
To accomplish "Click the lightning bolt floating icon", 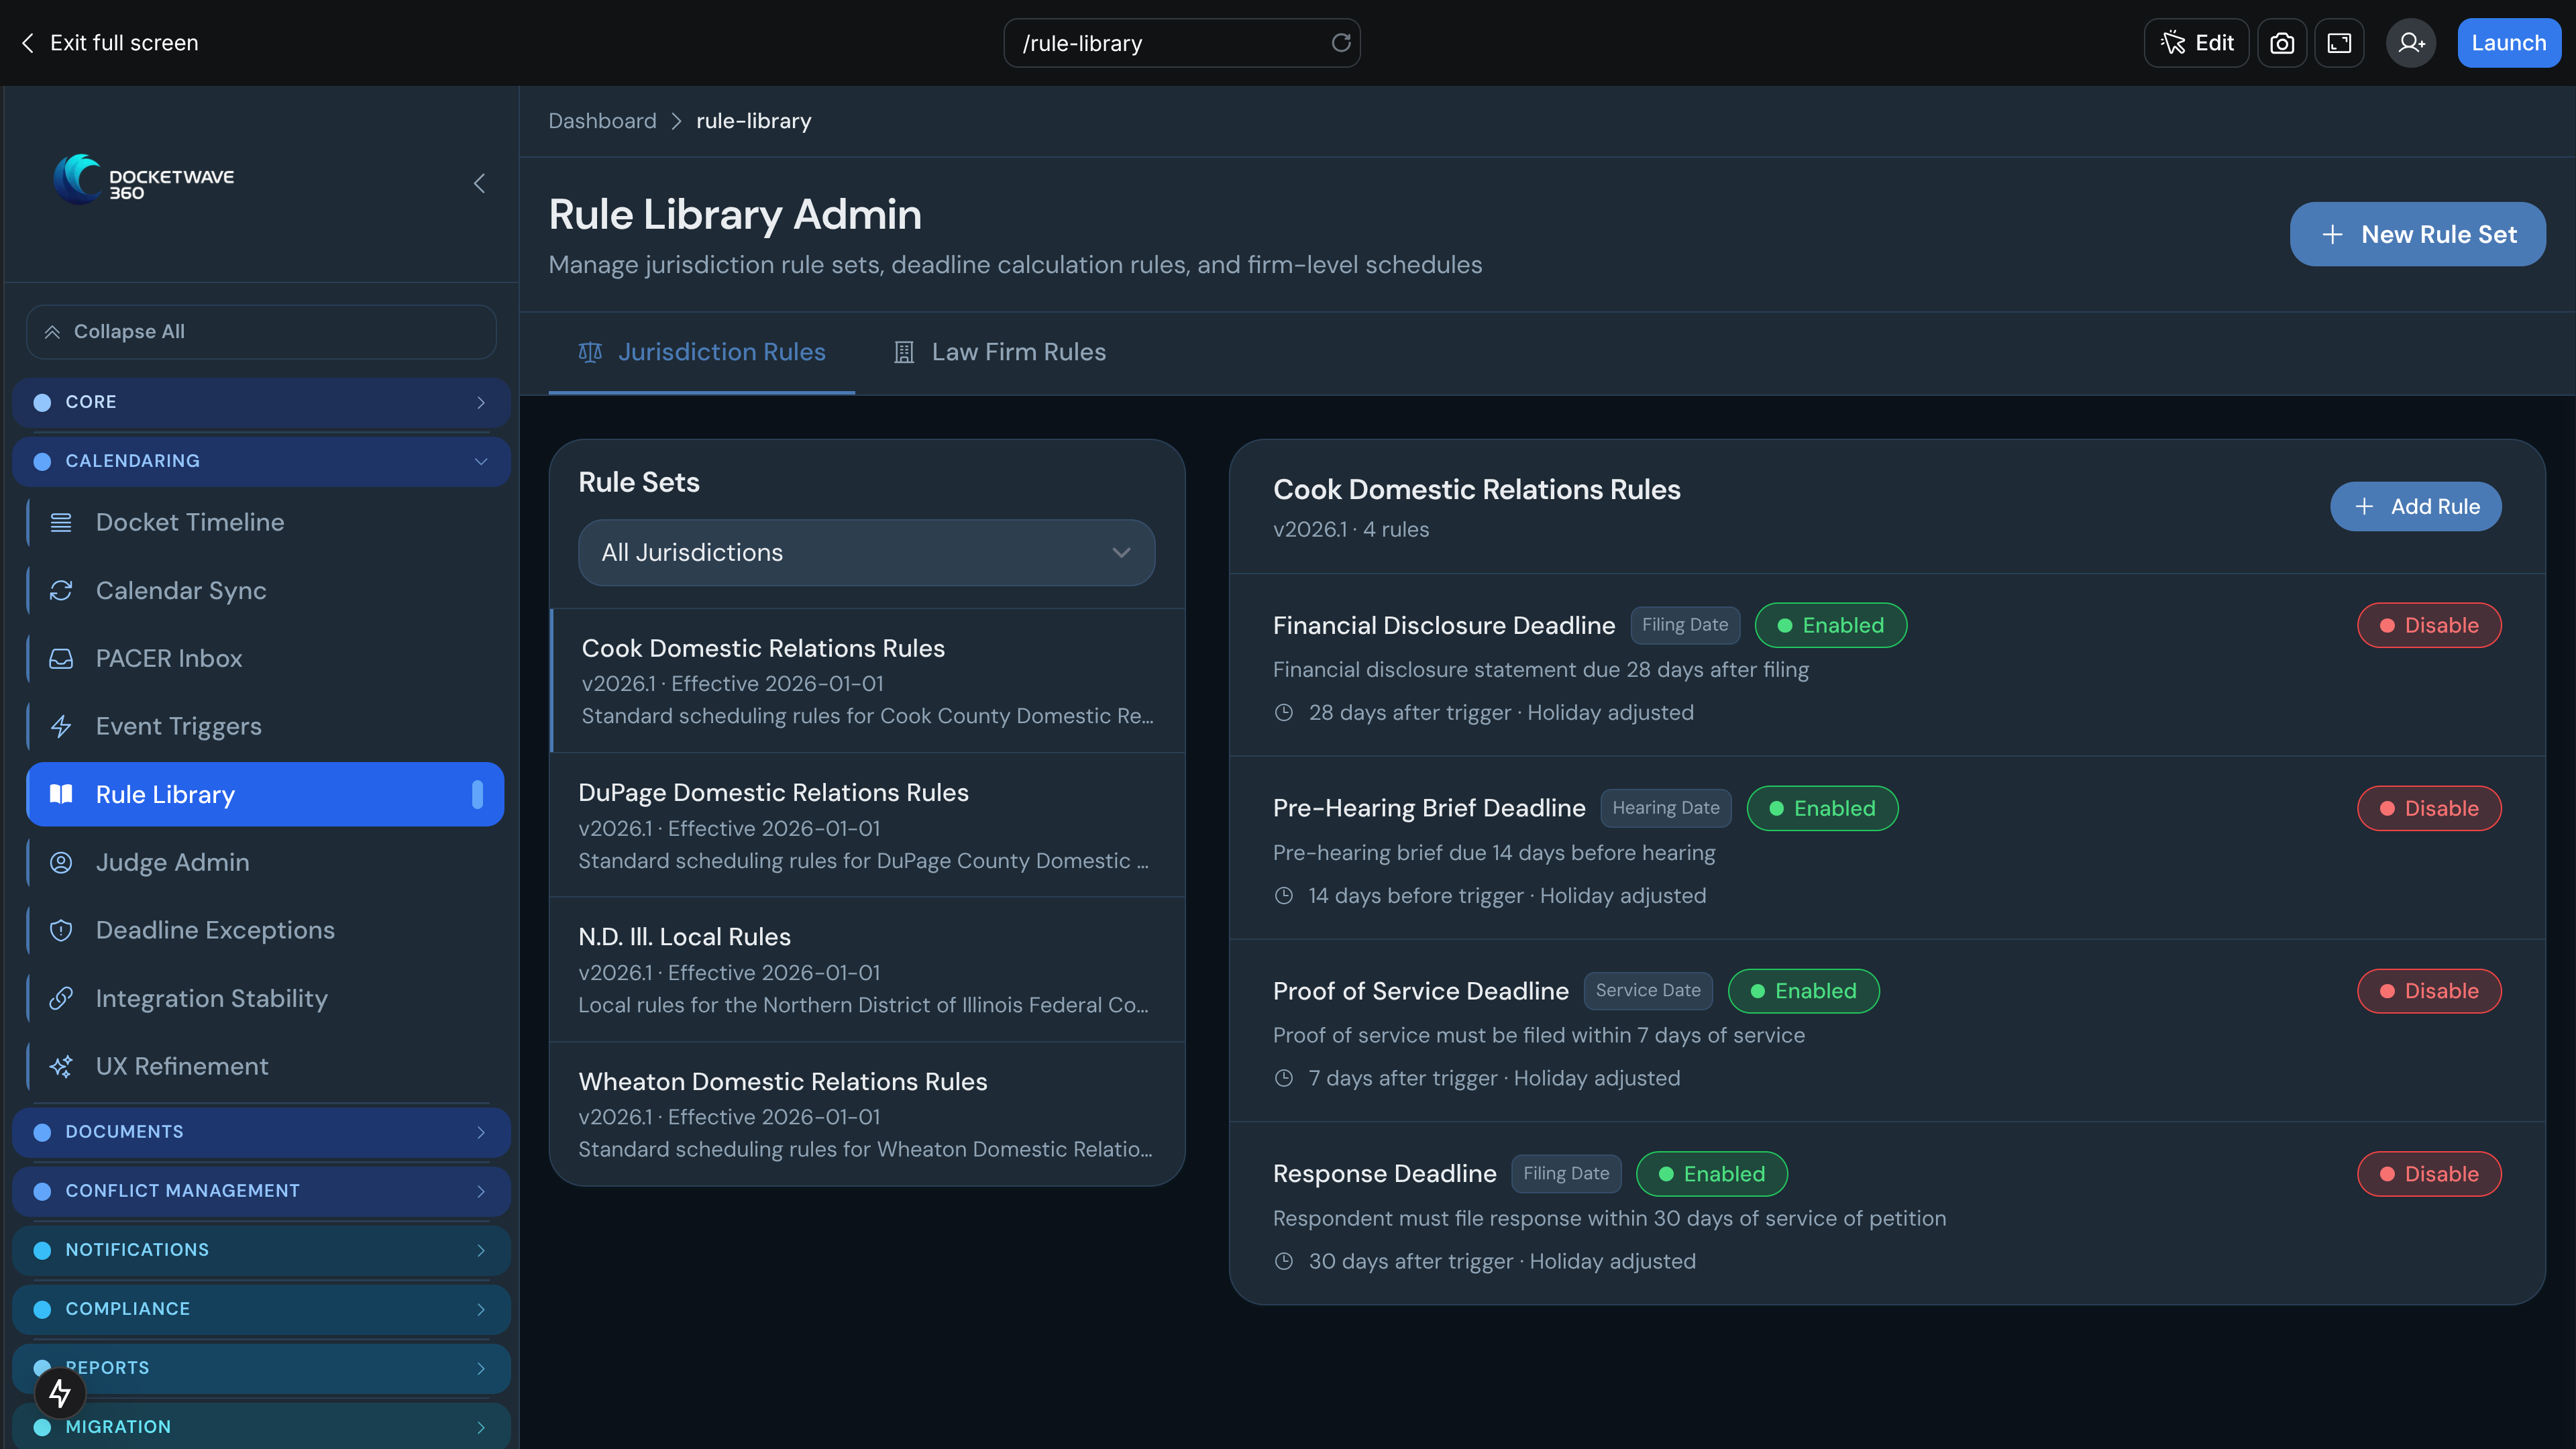I will click(60, 1392).
